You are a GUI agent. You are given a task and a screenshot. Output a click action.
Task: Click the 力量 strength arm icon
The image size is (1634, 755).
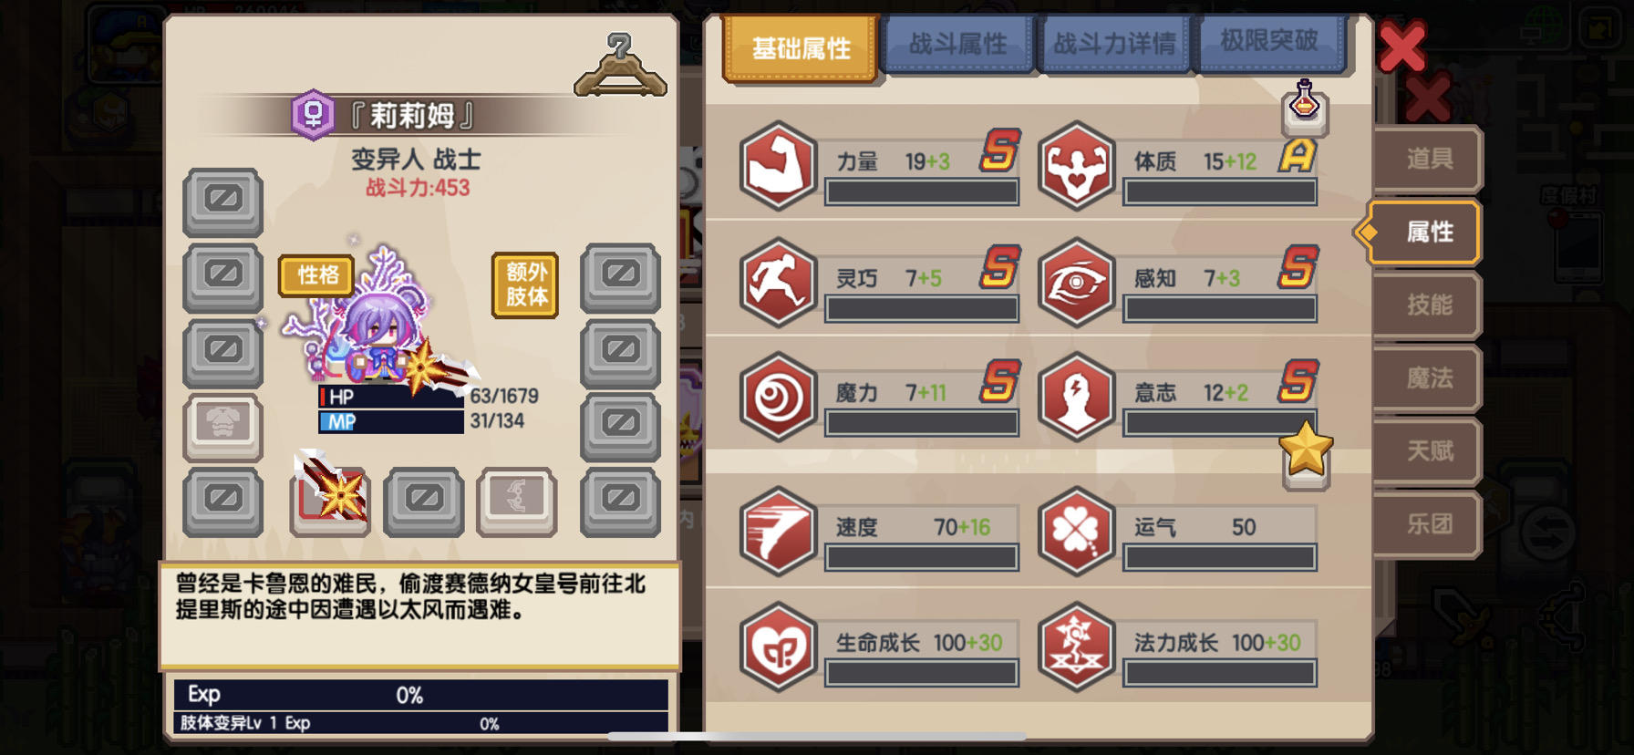click(x=778, y=165)
